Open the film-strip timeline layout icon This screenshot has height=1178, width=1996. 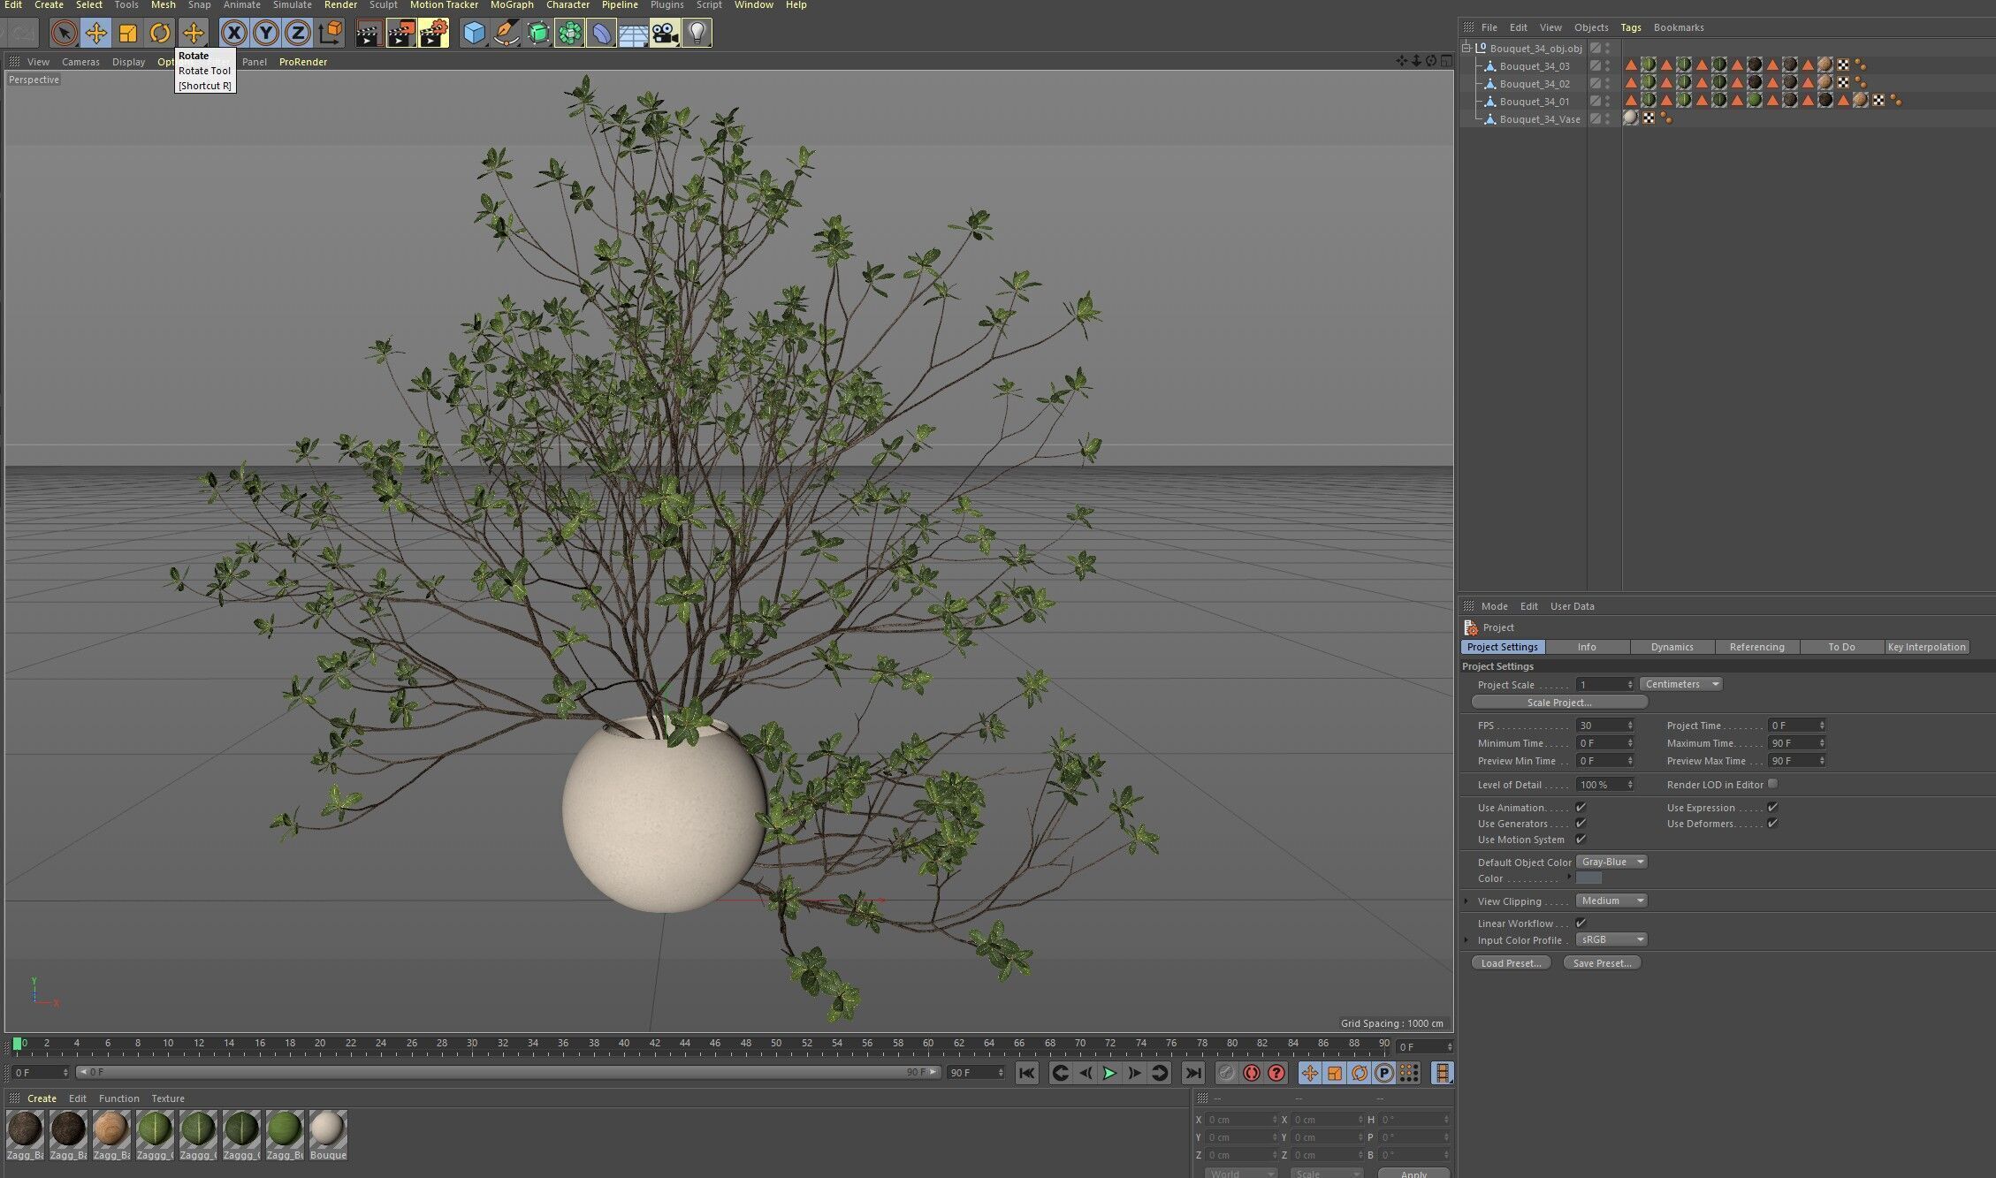click(x=1442, y=1073)
